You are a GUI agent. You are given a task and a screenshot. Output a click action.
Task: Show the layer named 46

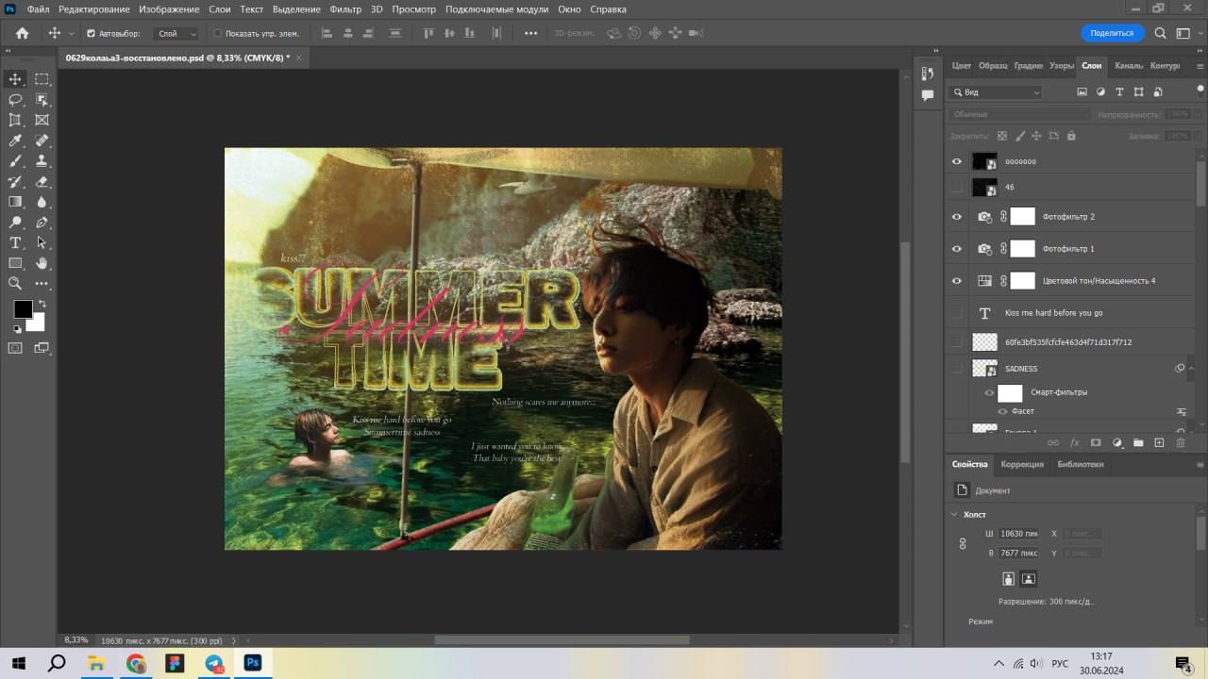pos(957,187)
